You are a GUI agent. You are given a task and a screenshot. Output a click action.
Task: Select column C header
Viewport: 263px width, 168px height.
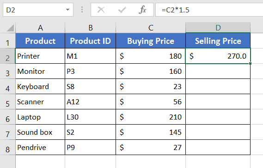[x=151, y=28]
